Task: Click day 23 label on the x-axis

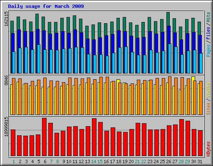Action: (x=150, y=161)
